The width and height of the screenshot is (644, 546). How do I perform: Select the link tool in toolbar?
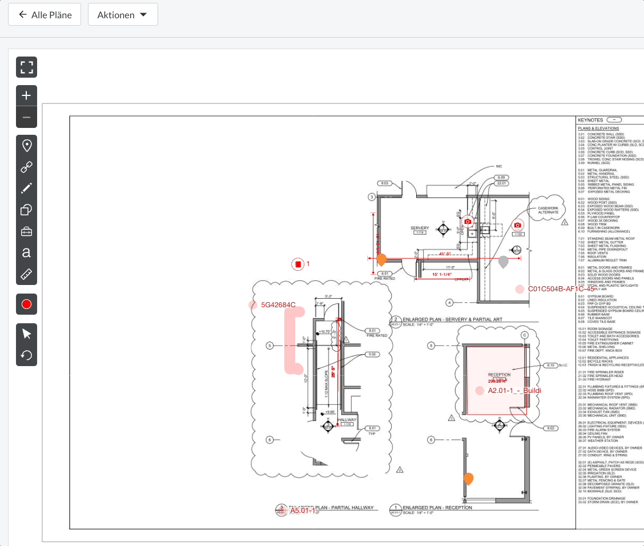[26, 167]
